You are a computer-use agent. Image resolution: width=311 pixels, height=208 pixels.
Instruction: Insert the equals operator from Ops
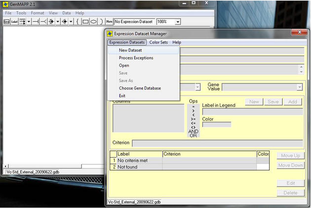pos(194,106)
